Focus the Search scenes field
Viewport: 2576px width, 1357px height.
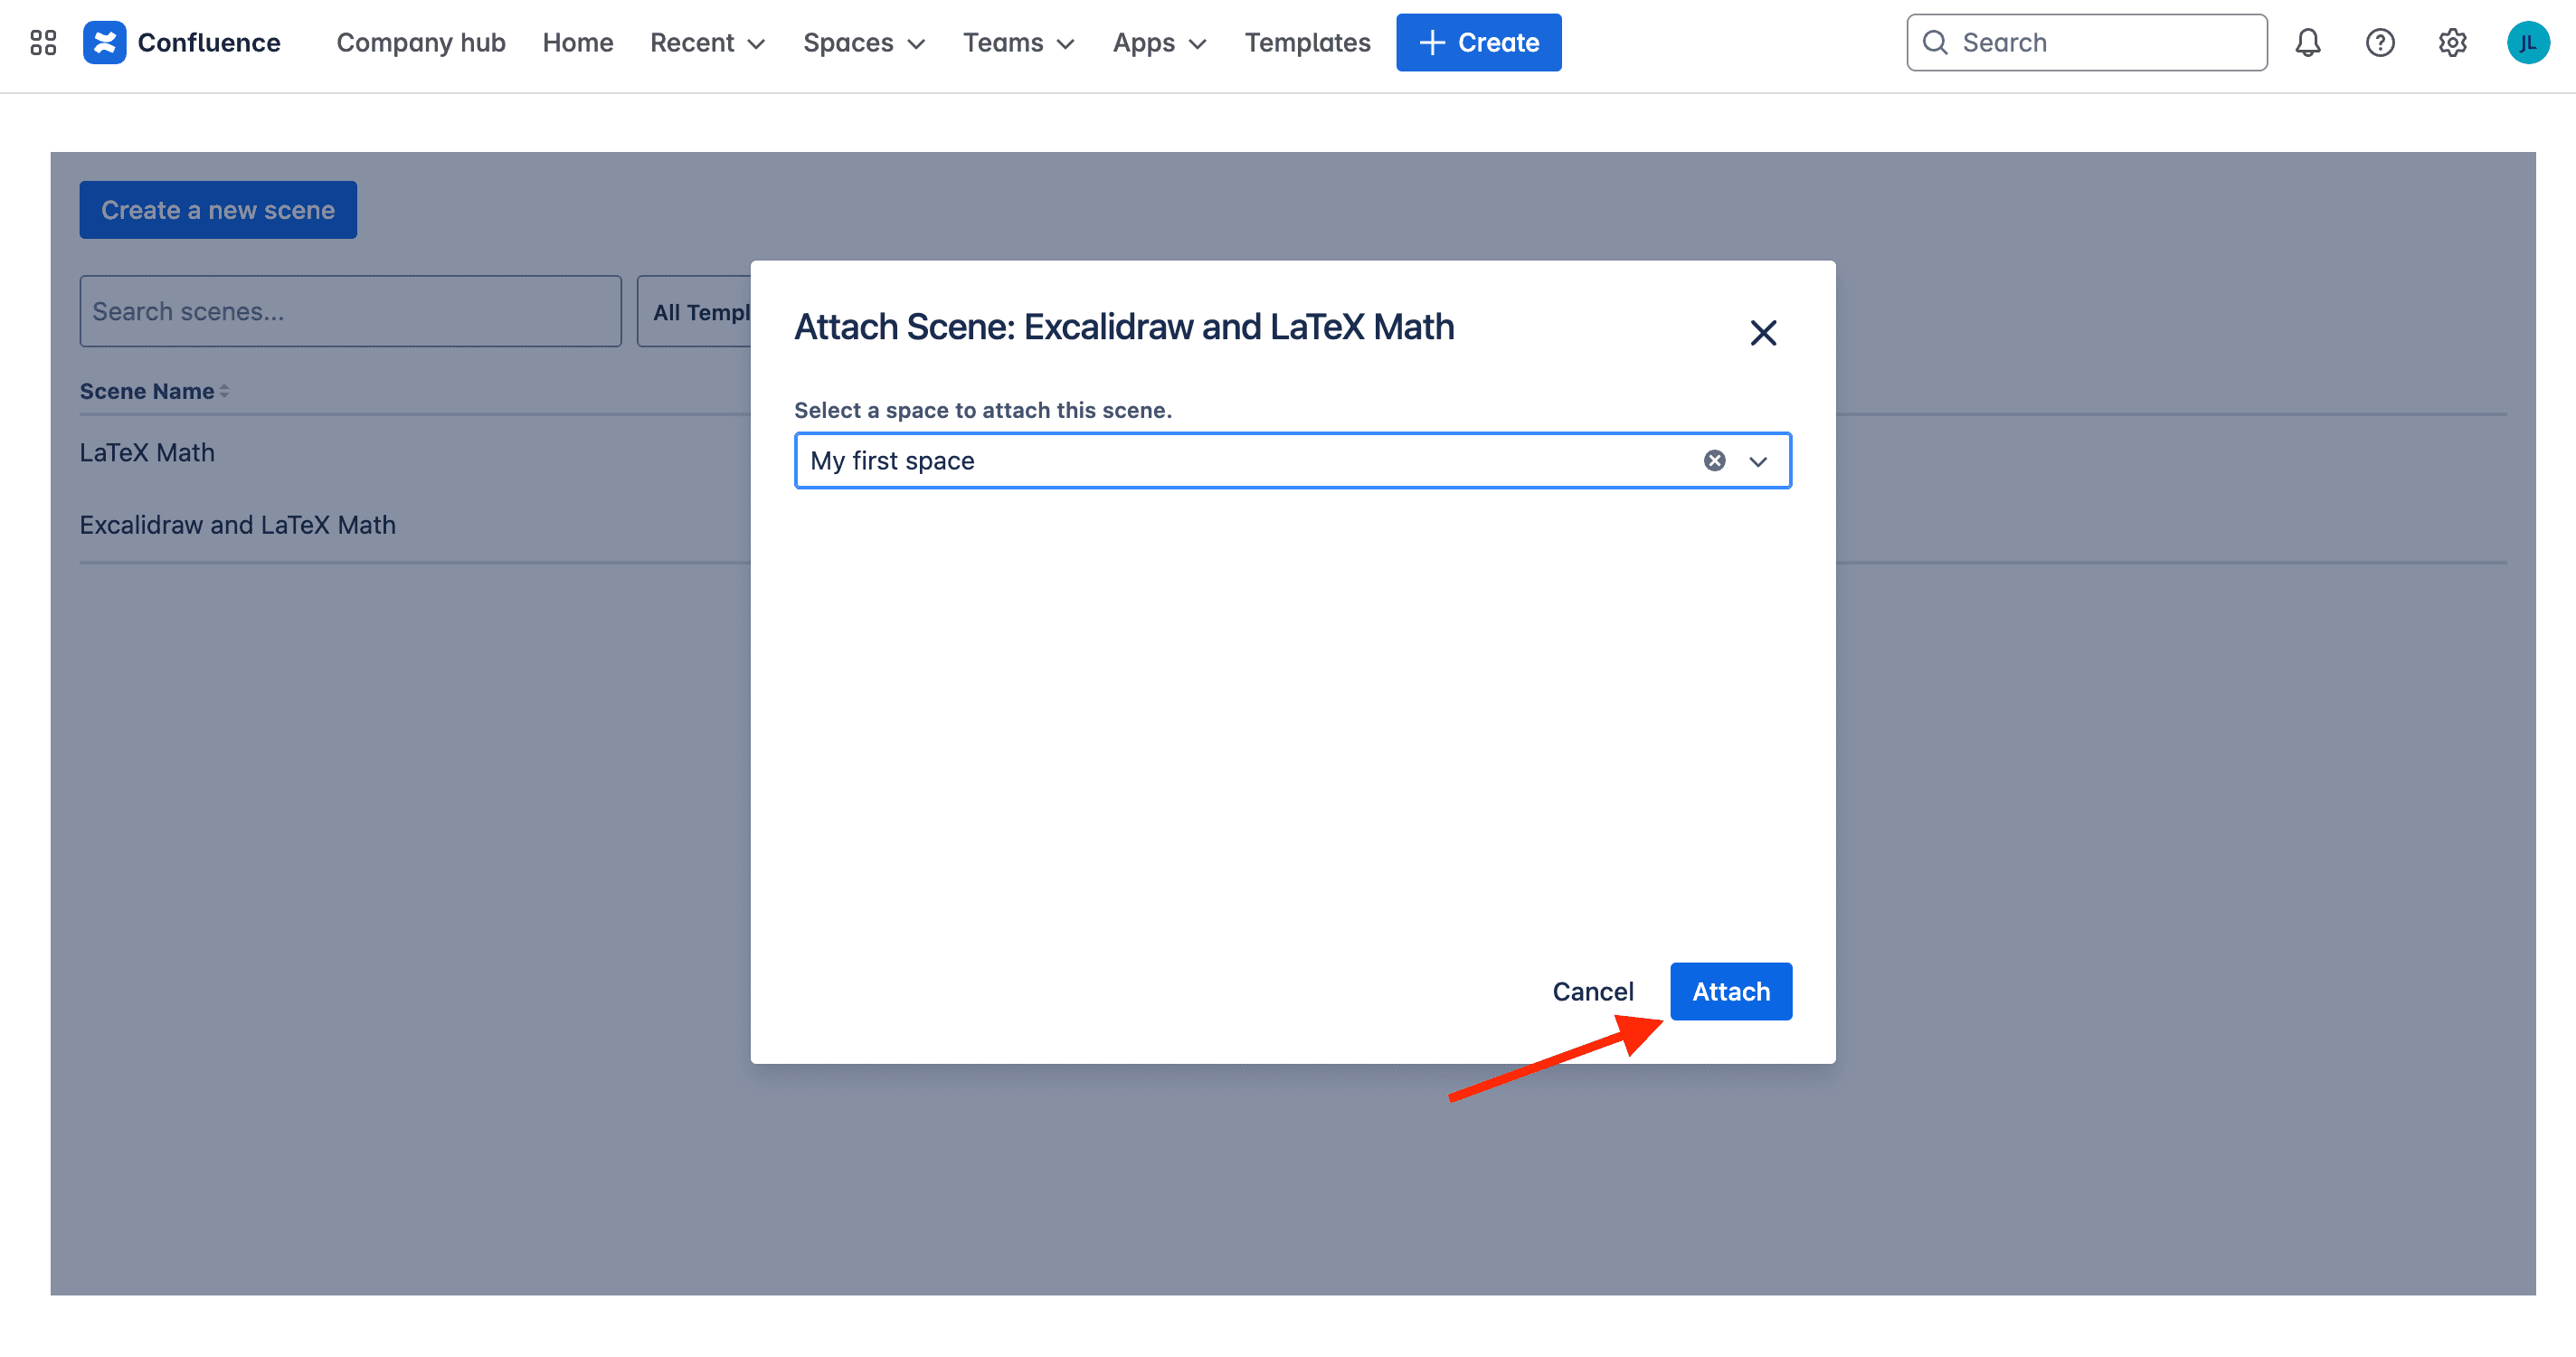[350, 311]
